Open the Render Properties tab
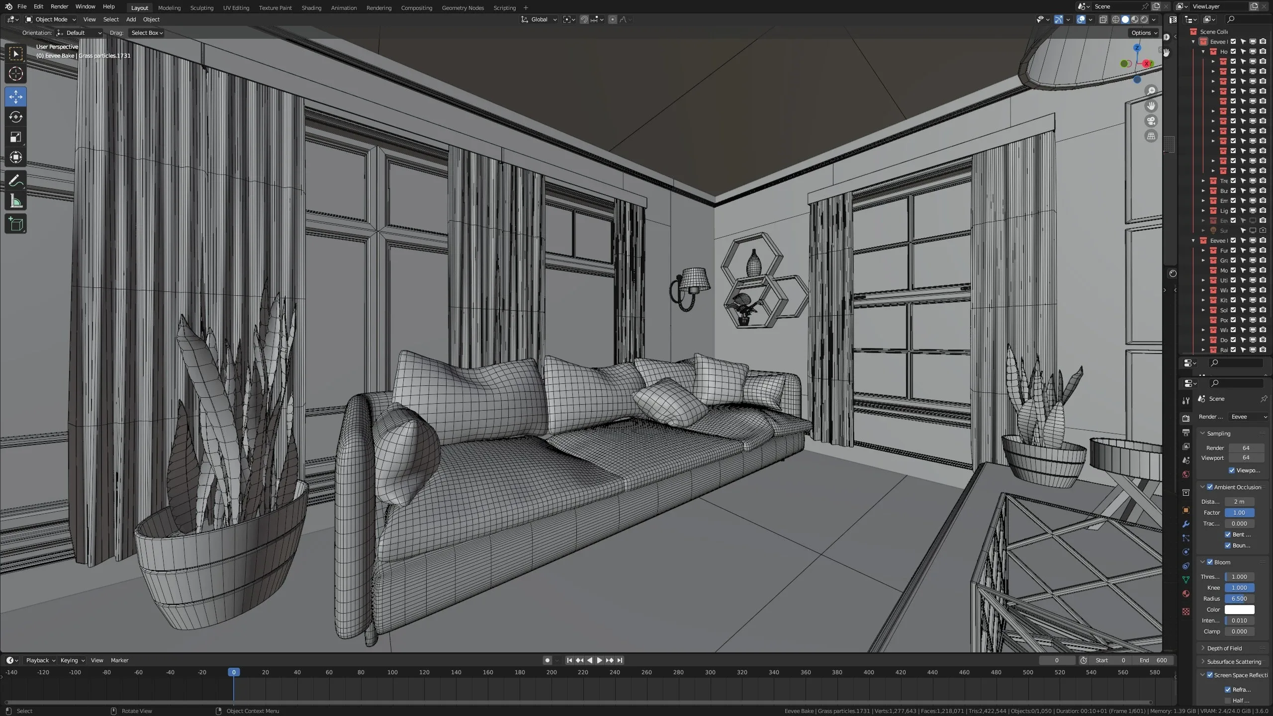1273x716 pixels. [1186, 419]
